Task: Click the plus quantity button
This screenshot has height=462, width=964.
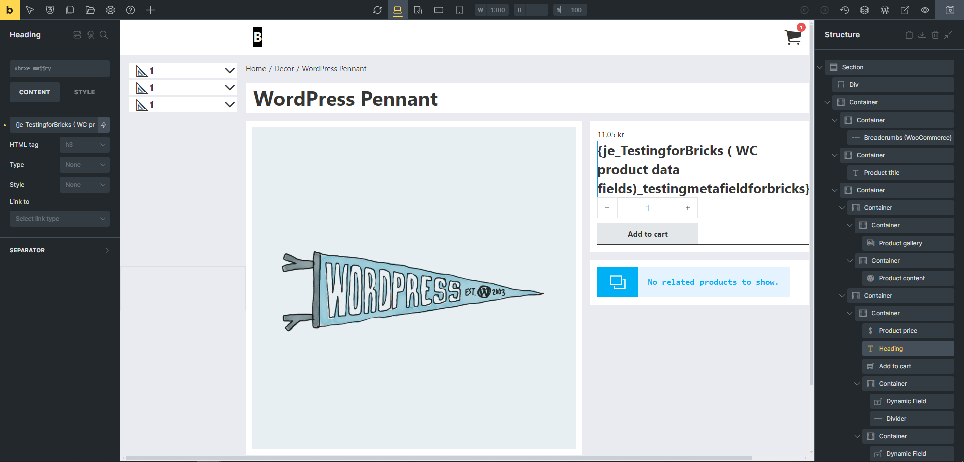Action: click(x=688, y=208)
